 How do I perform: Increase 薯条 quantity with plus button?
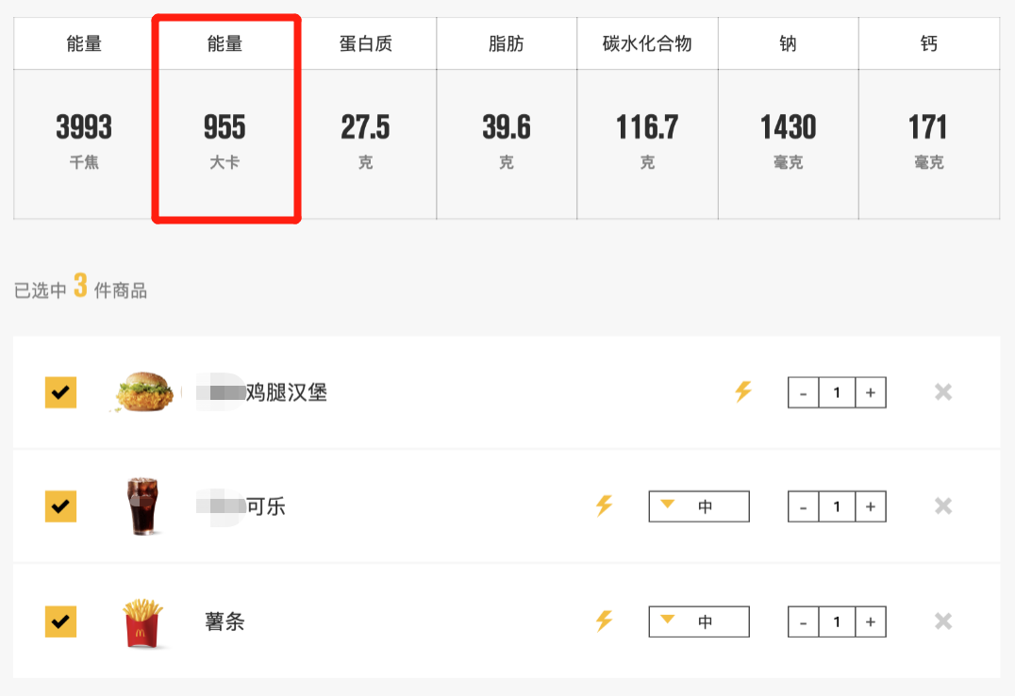coord(871,621)
